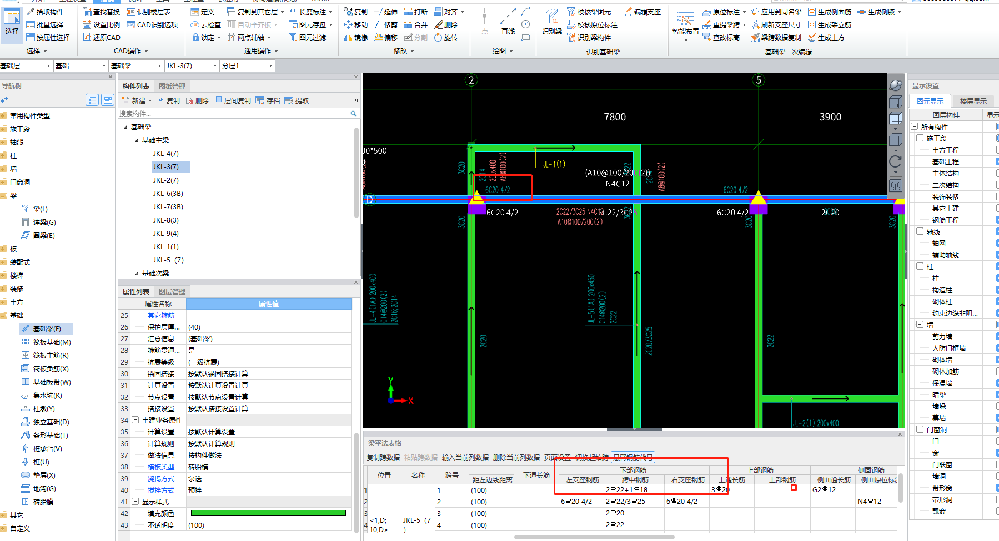This screenshot has height=541, width=999.
Task: Click 生成侧面筋 generate side rebar
Action: coord(830,12)
